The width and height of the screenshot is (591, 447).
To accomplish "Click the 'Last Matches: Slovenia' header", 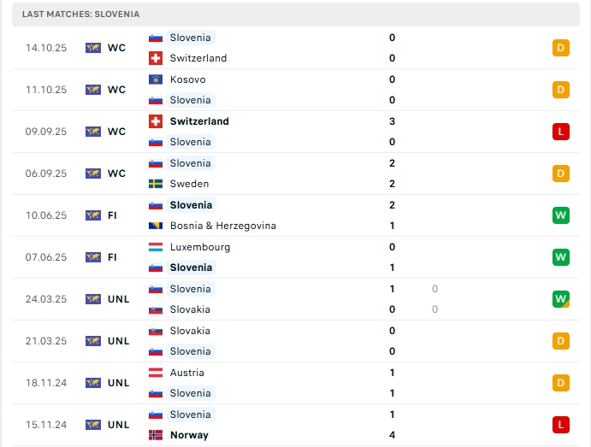I will point(81,15).
